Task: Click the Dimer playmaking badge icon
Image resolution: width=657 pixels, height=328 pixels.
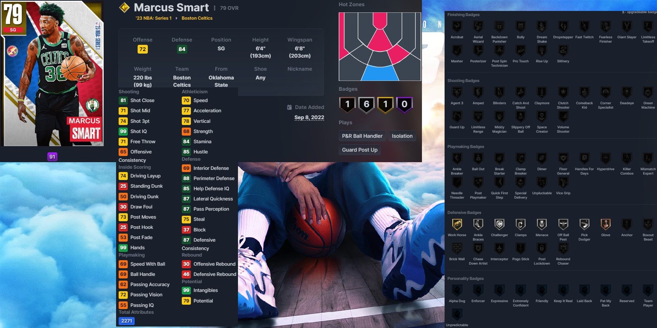Action: [542, 158]
